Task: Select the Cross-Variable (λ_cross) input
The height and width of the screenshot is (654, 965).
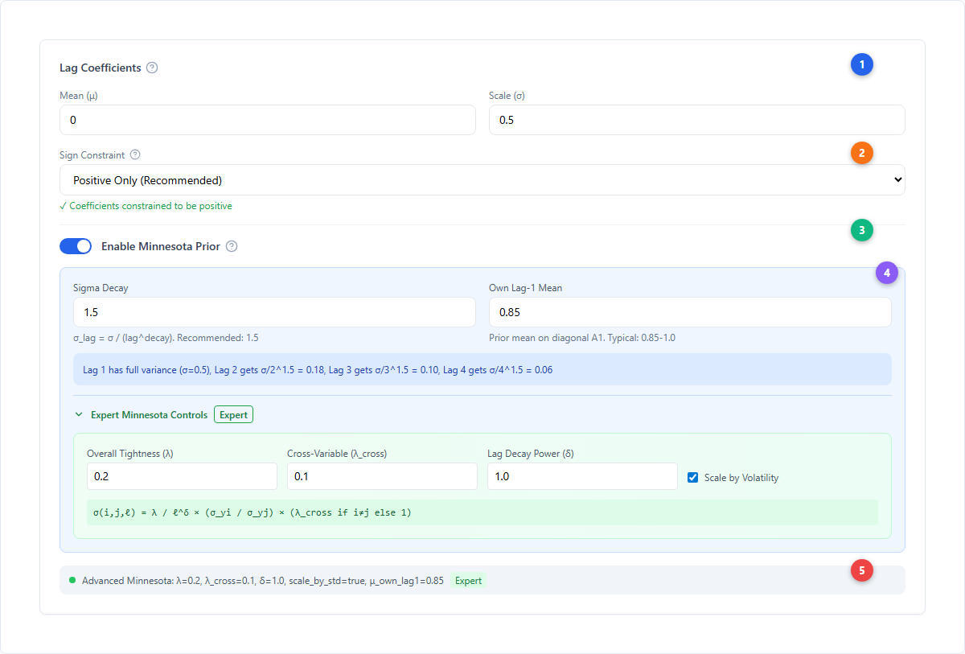Action: (x=382, y=476)
